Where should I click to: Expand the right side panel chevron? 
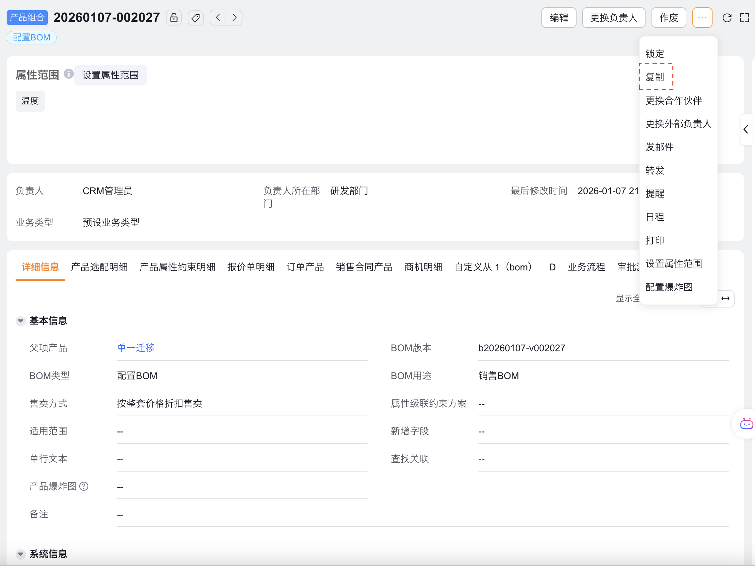[x=746, y=130]
